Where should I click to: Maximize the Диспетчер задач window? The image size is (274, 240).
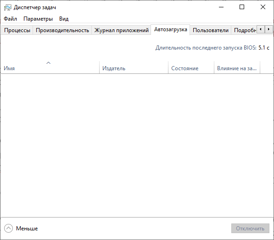(242, 7)
